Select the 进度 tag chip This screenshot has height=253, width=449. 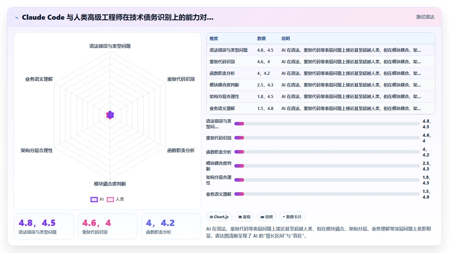[x=267, y=217]
